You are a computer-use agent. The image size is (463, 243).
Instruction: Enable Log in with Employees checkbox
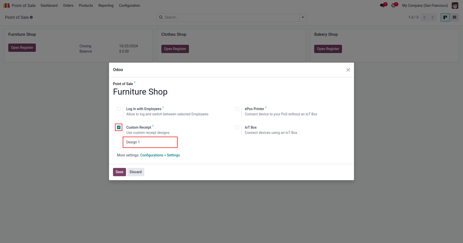click(x=119, y=109)
